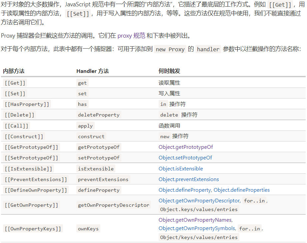307x243 pixels.
Task: Open the Object.getPrototypeOf link
Action: coord(186,147)
